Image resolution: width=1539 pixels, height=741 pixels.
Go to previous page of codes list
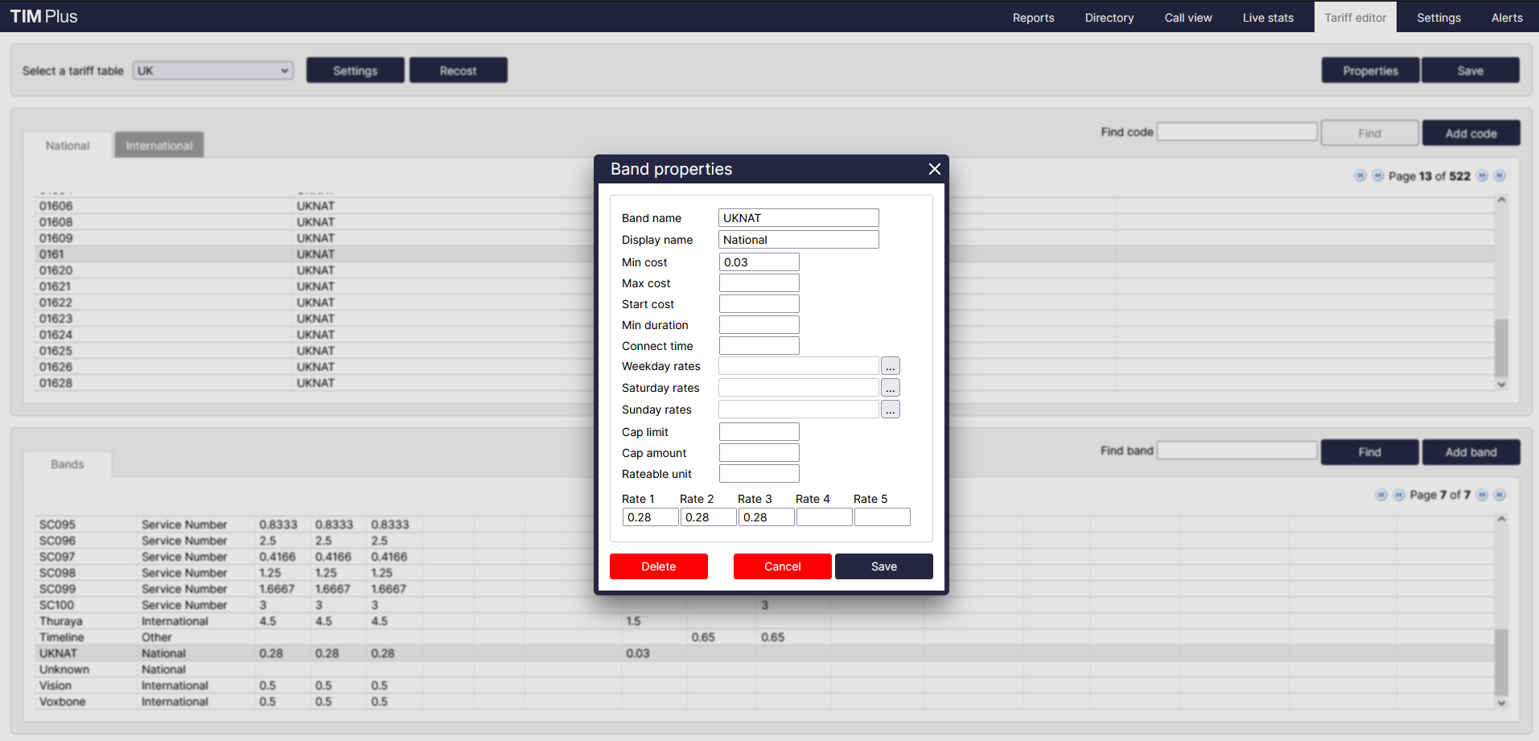click(1378, 176)
